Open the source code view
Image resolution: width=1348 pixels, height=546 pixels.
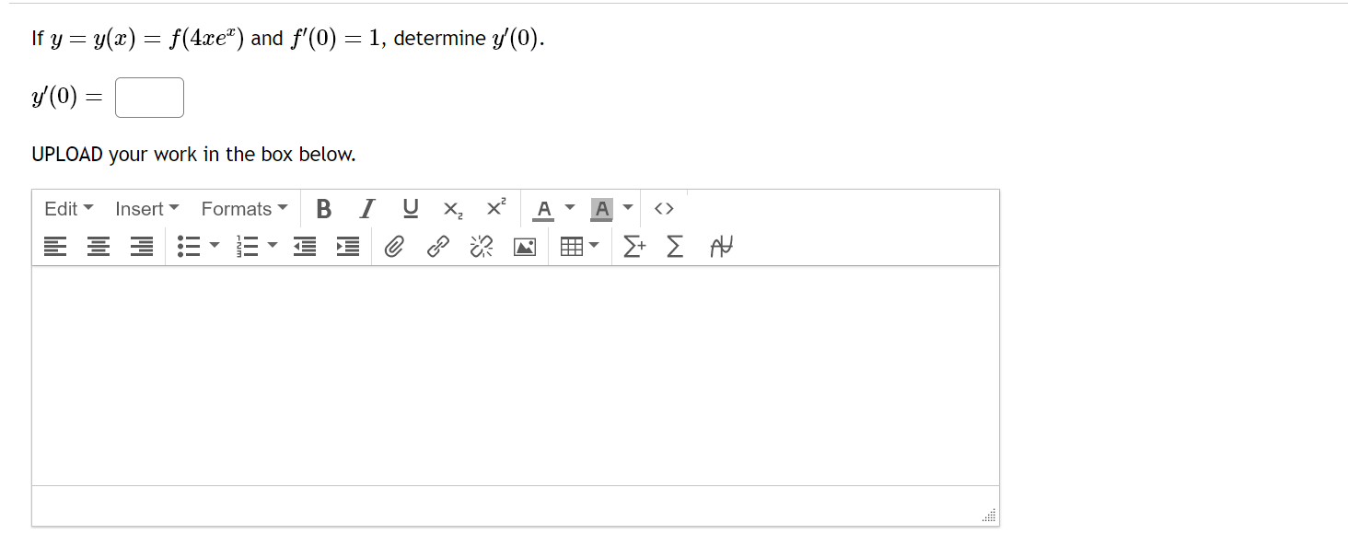pos(664,209)
